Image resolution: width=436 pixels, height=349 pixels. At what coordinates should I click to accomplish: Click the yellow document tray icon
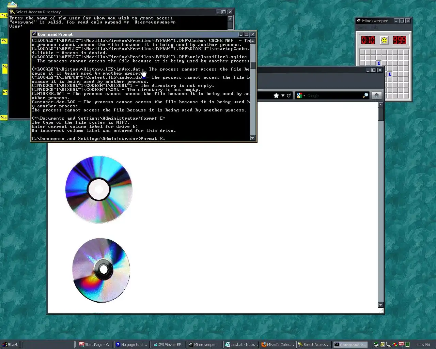[x=383, y=345]
